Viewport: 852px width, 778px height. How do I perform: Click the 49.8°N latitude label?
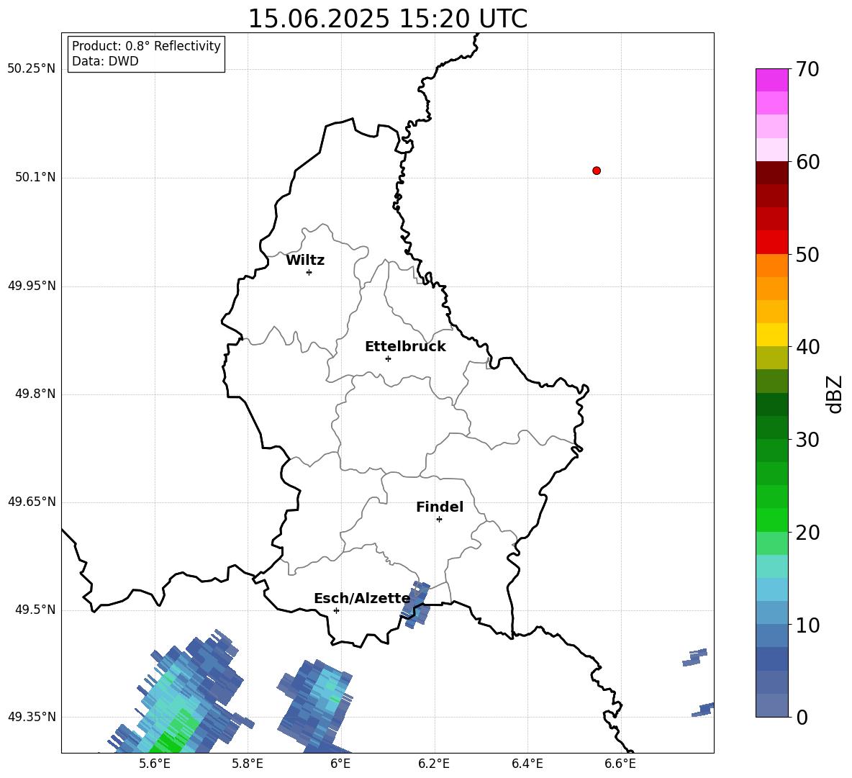(35, 394)
